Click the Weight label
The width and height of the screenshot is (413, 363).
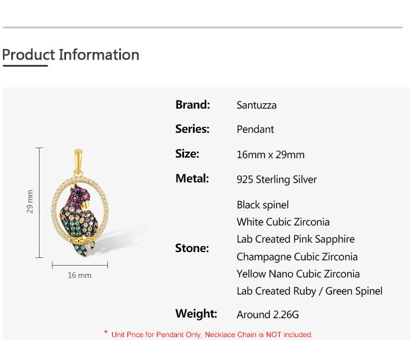pos(196,314)
